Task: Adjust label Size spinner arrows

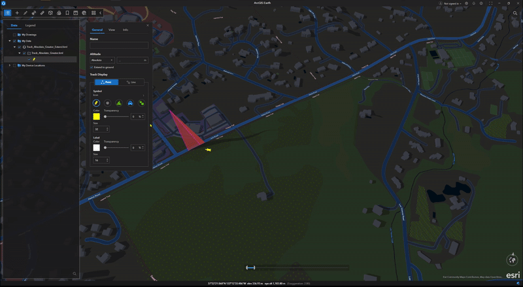Action: tap(107, 160)
